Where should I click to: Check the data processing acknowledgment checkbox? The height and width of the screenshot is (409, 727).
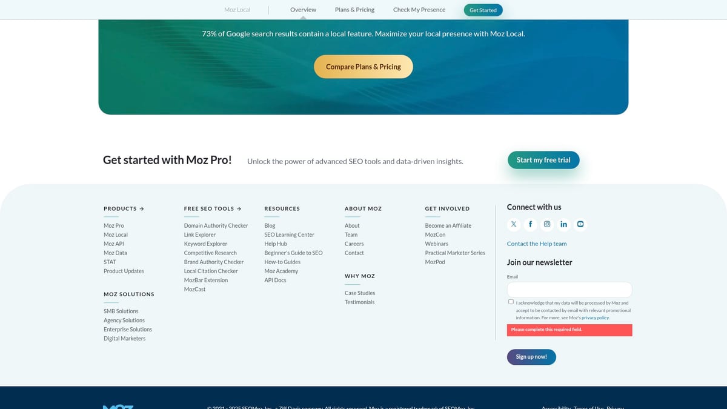pos(511,301)
